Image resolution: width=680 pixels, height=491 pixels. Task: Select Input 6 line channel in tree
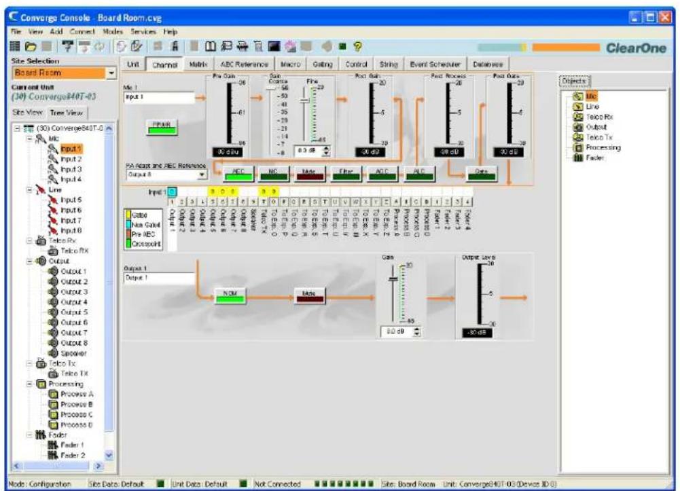click(x=71, y=210)
